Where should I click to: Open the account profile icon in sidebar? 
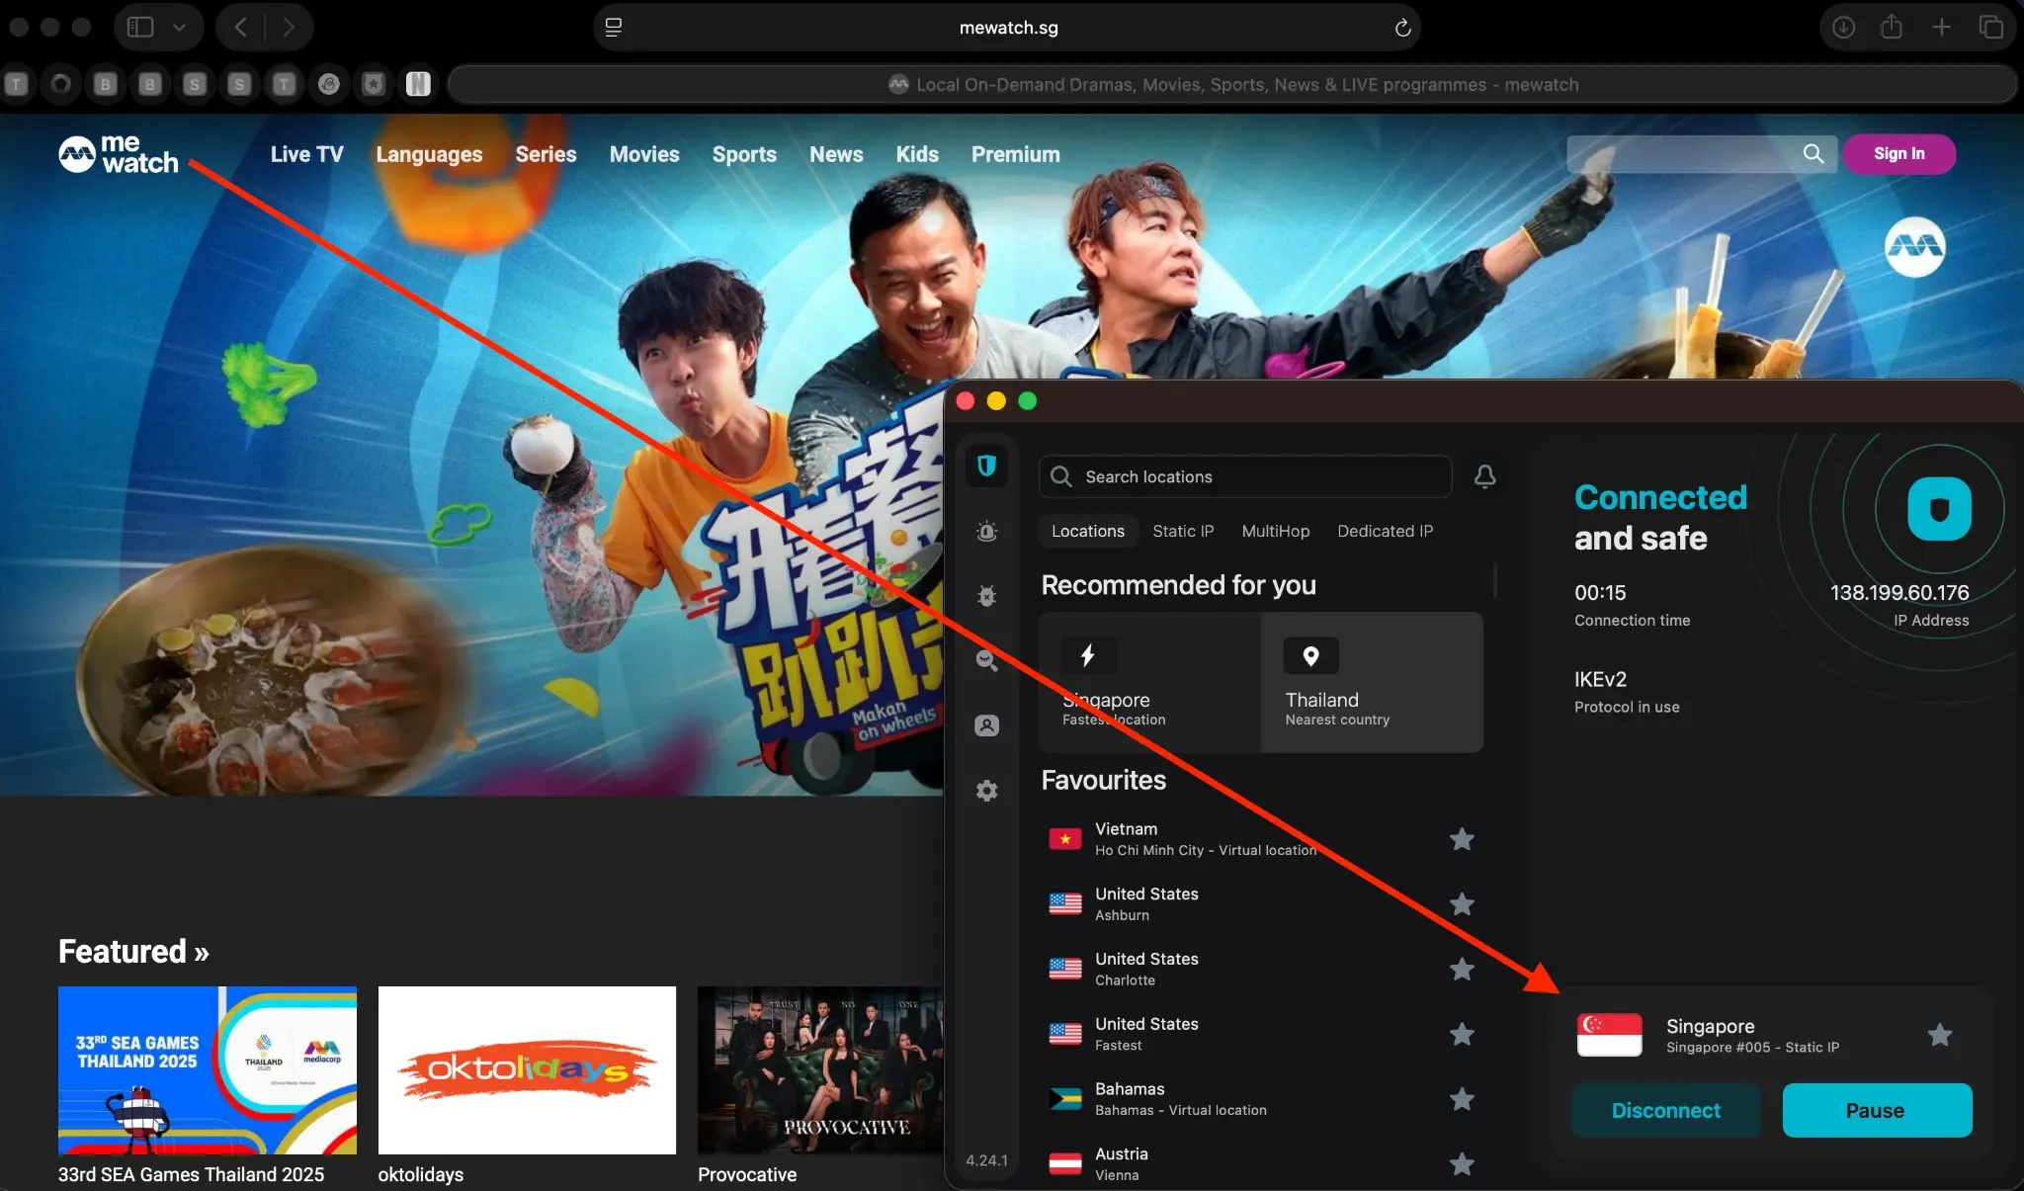click(987, 725)
